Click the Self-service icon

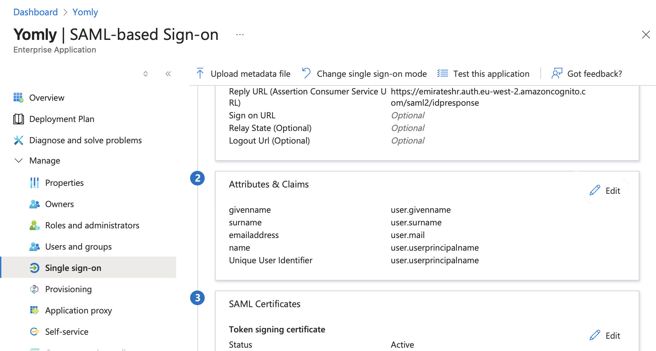[x=35, y=332]
